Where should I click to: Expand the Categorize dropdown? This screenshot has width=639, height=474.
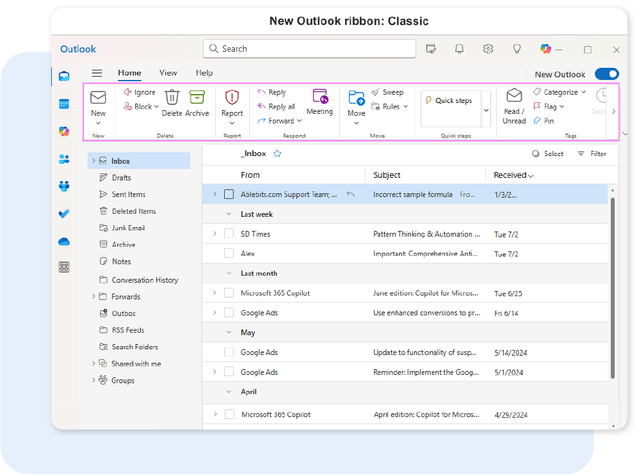583,92
